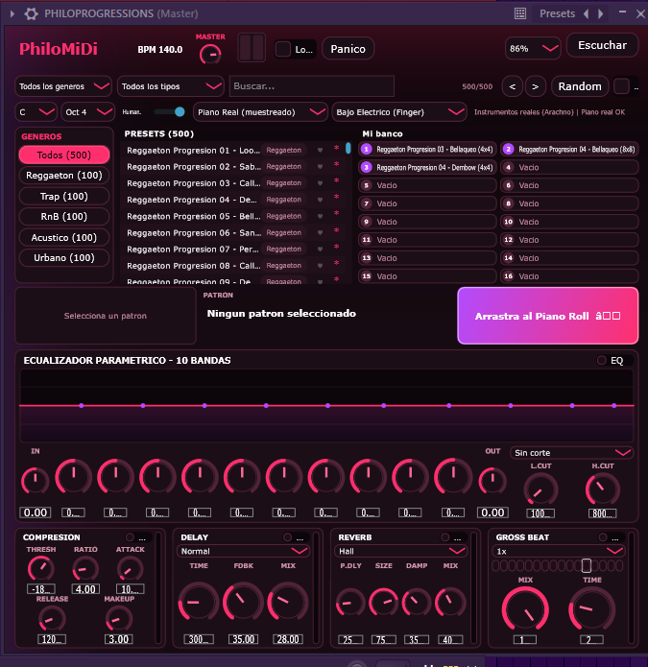Click the Panico button
648x667 pixels.
click(348, 49)
